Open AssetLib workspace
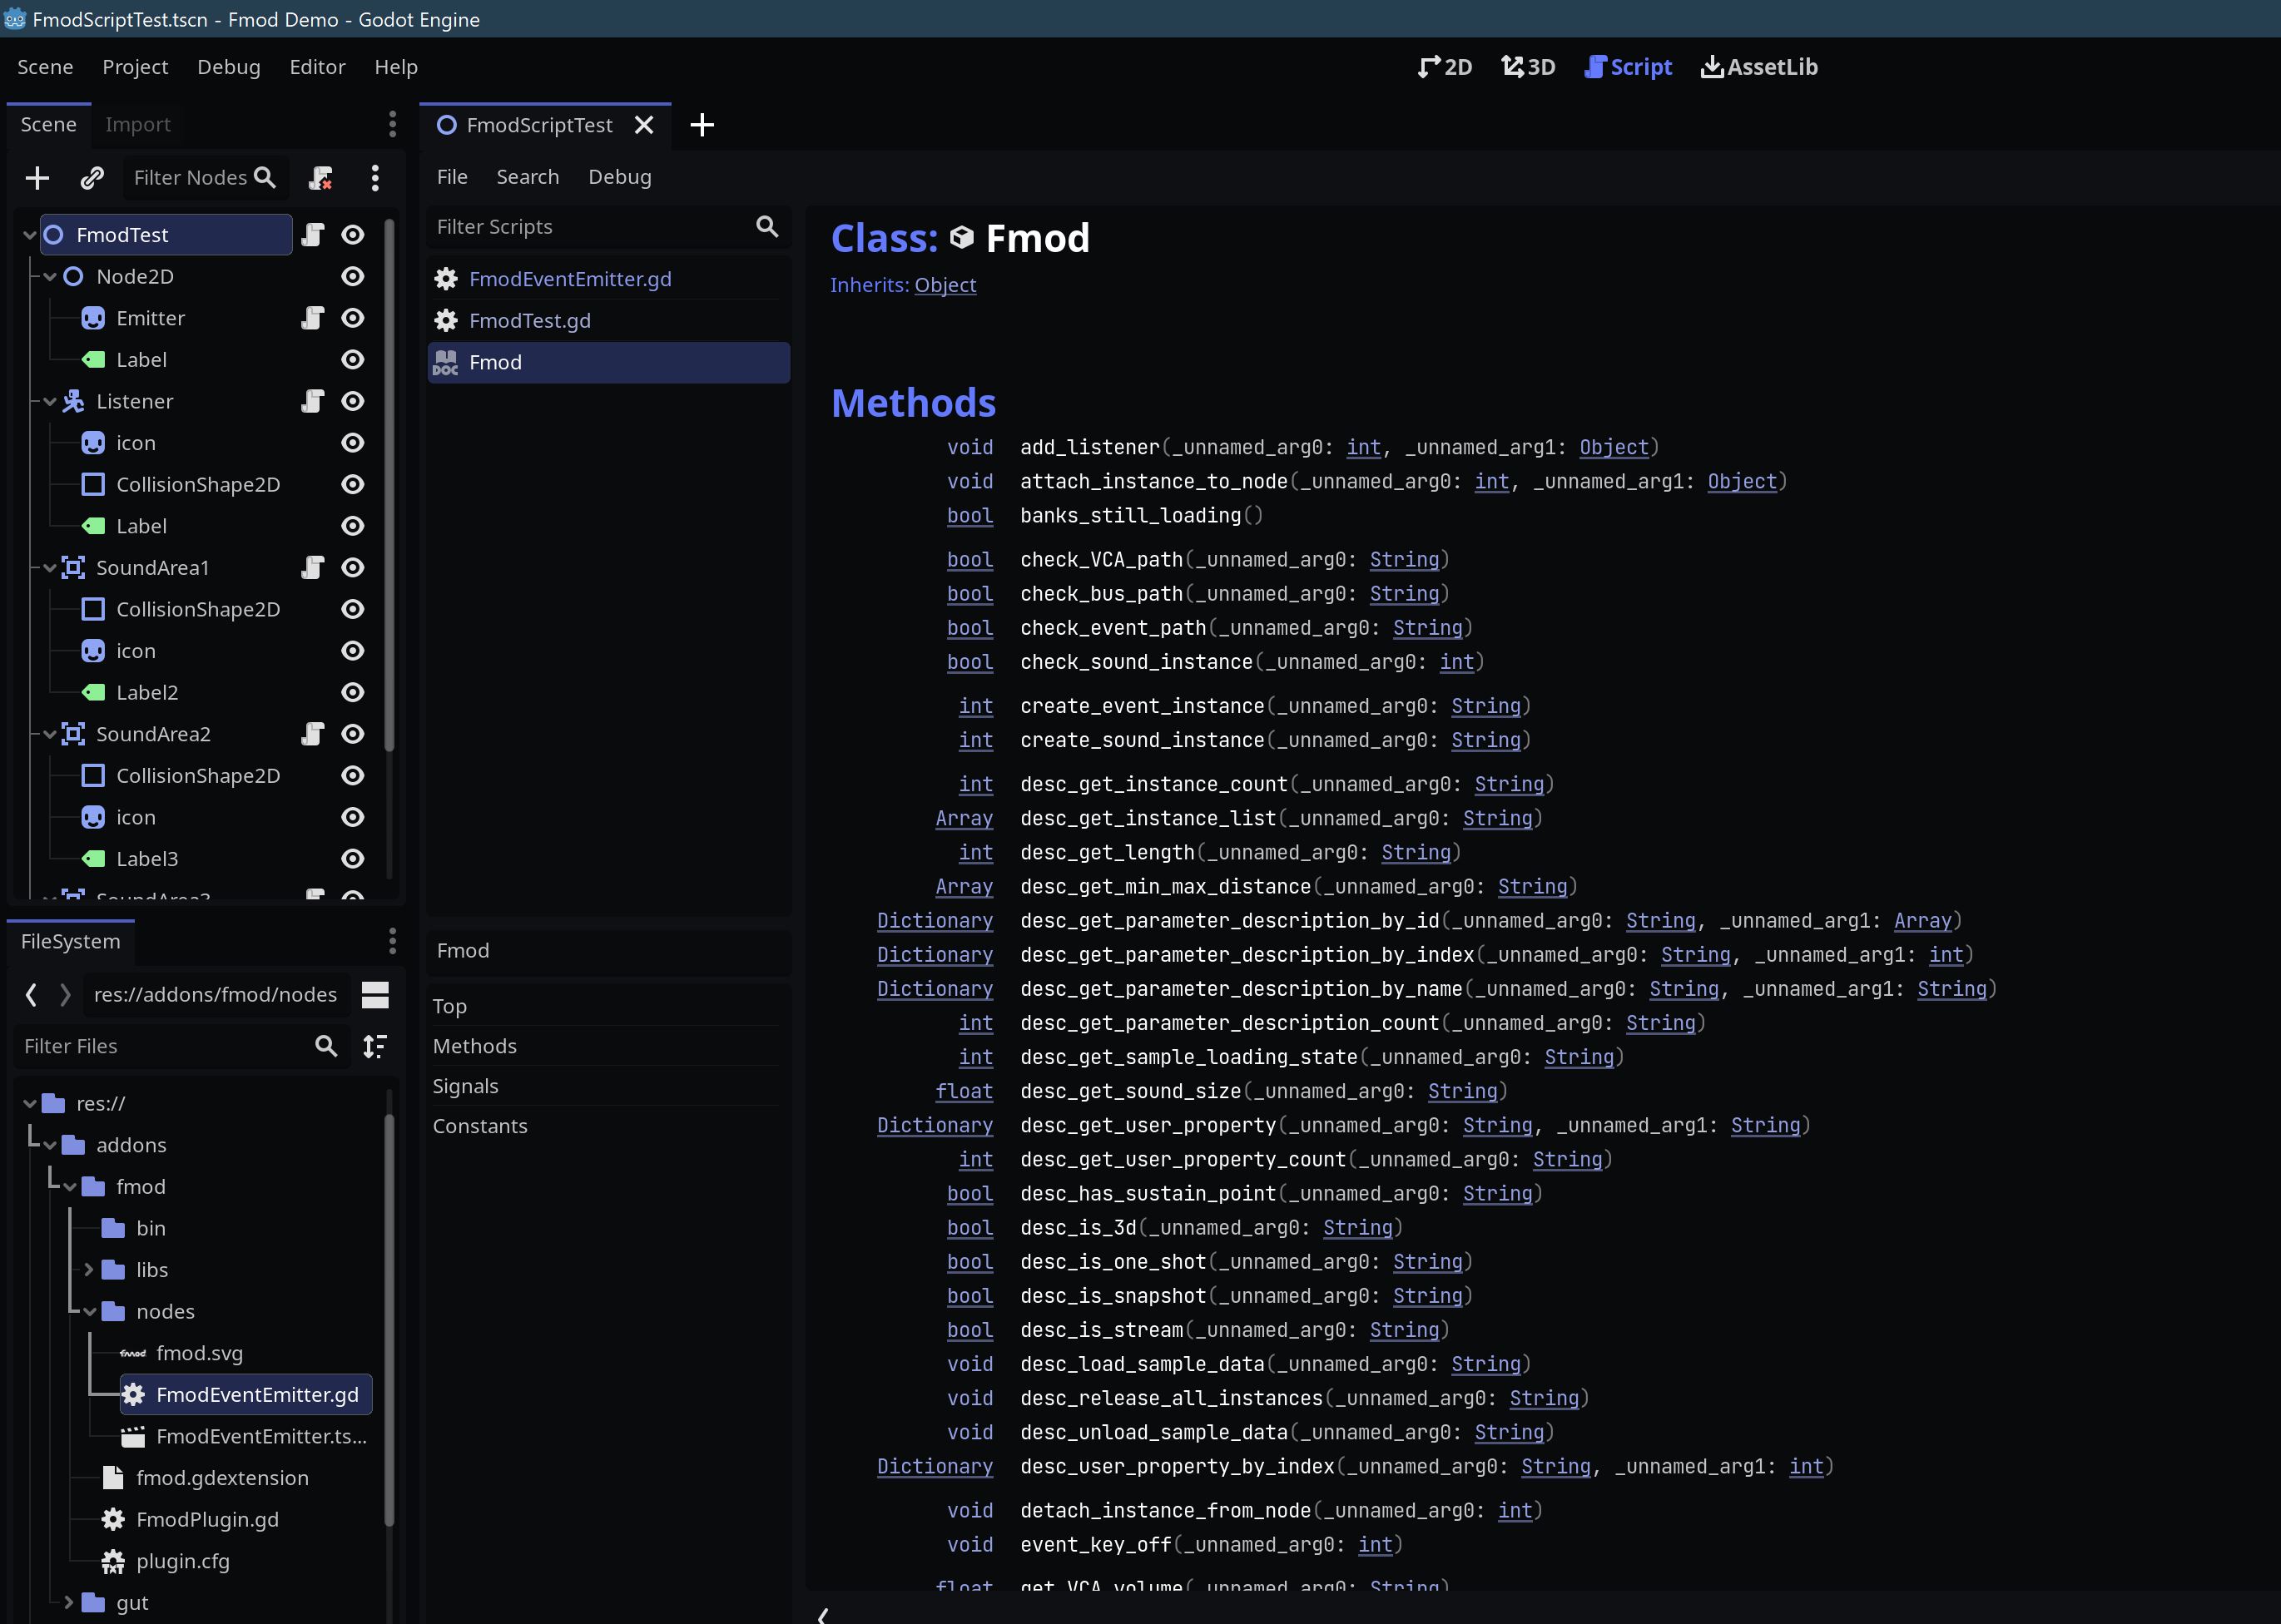The width and height of the screenshot is (2281, 1624). click(x=1759, y=67)
